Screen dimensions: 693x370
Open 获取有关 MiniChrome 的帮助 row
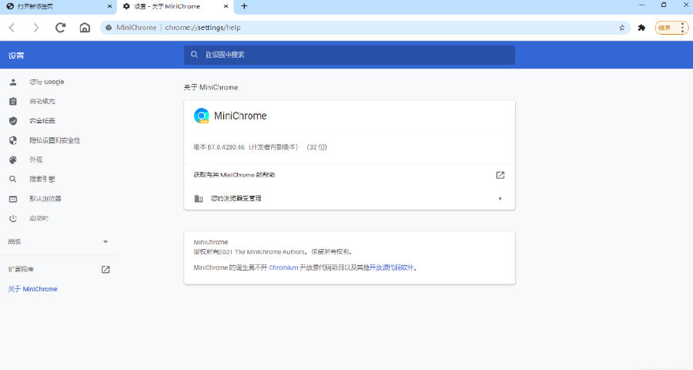350,175
